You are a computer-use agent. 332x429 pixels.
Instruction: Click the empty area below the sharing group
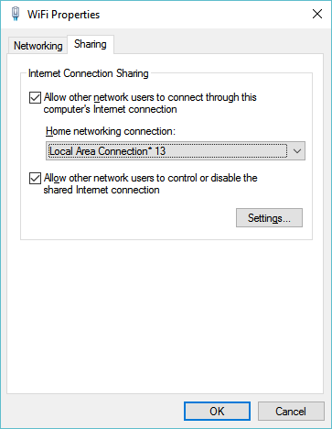tap(165, 314)
